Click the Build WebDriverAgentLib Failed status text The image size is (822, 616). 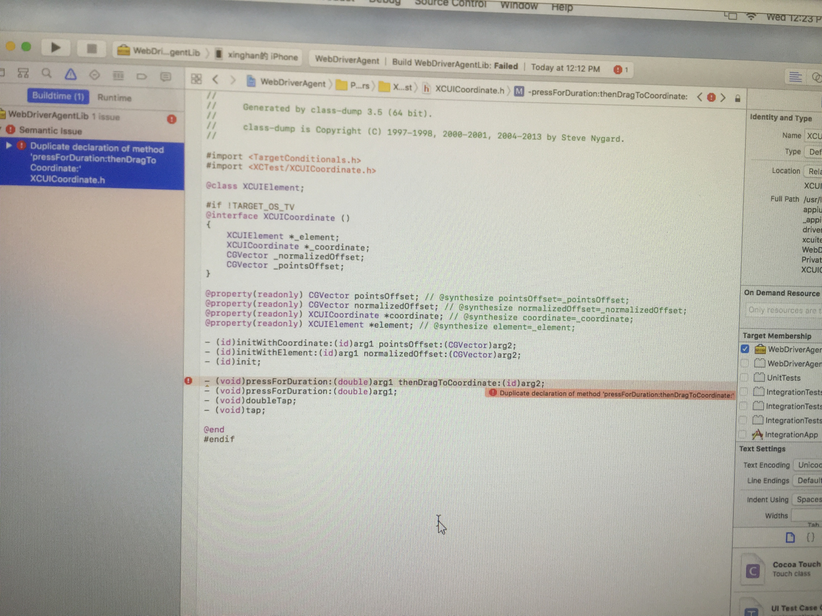tap(455, 64)
